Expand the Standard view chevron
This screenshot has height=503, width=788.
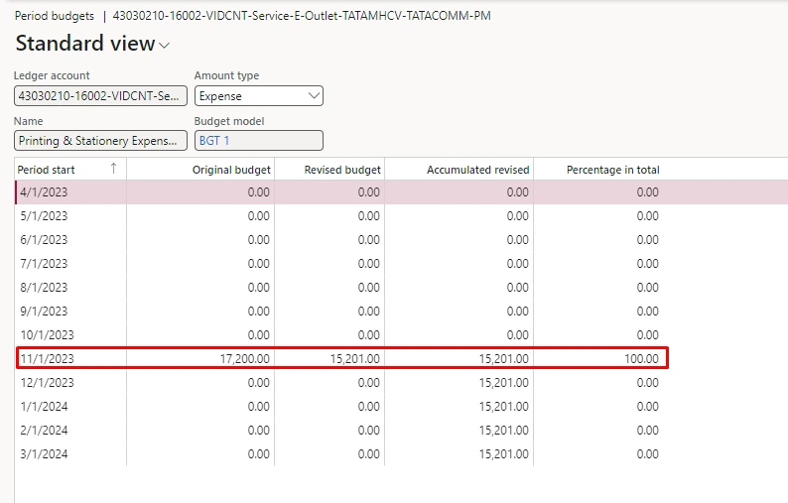point(165,46)
